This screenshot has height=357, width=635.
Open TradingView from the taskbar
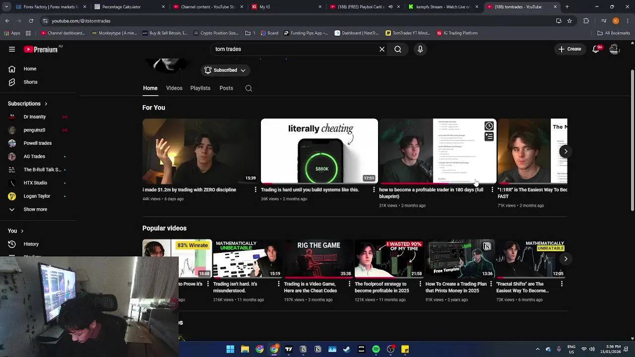point(289,349)
